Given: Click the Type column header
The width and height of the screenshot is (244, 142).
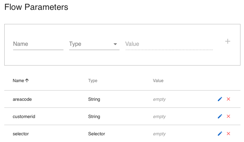Looking at the screenshot, I should 93,81.
